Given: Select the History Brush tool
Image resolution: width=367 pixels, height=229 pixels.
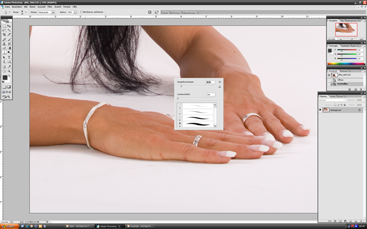Looking at the screenshot, I should pos(9,44).
